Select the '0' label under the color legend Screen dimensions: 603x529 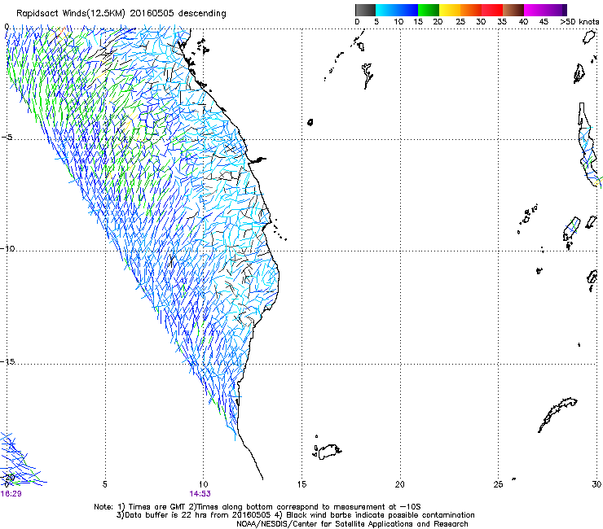[357, 22]
